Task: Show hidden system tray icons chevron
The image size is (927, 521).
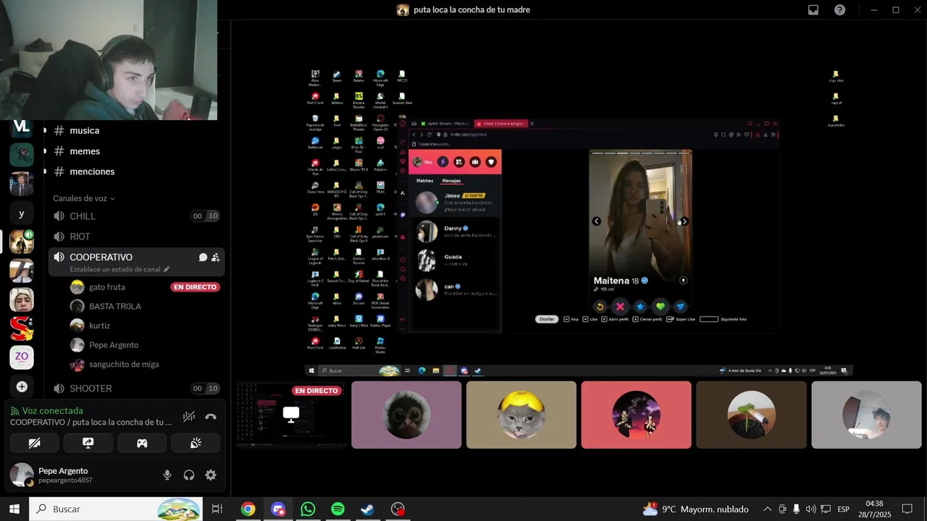Action: [x=768, y=509]
